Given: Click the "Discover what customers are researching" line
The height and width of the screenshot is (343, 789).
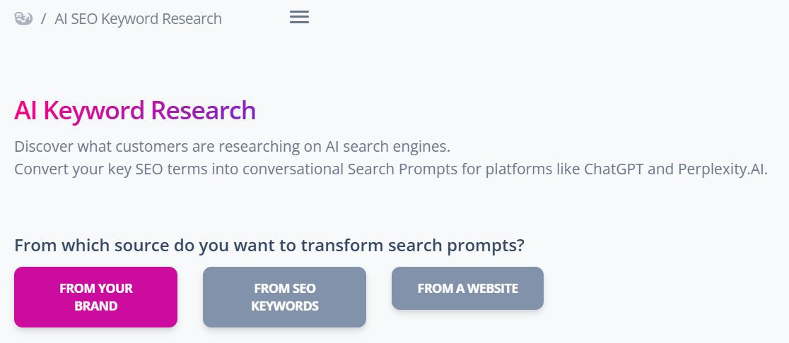Looking at the screenshot, I should [232, 147].
